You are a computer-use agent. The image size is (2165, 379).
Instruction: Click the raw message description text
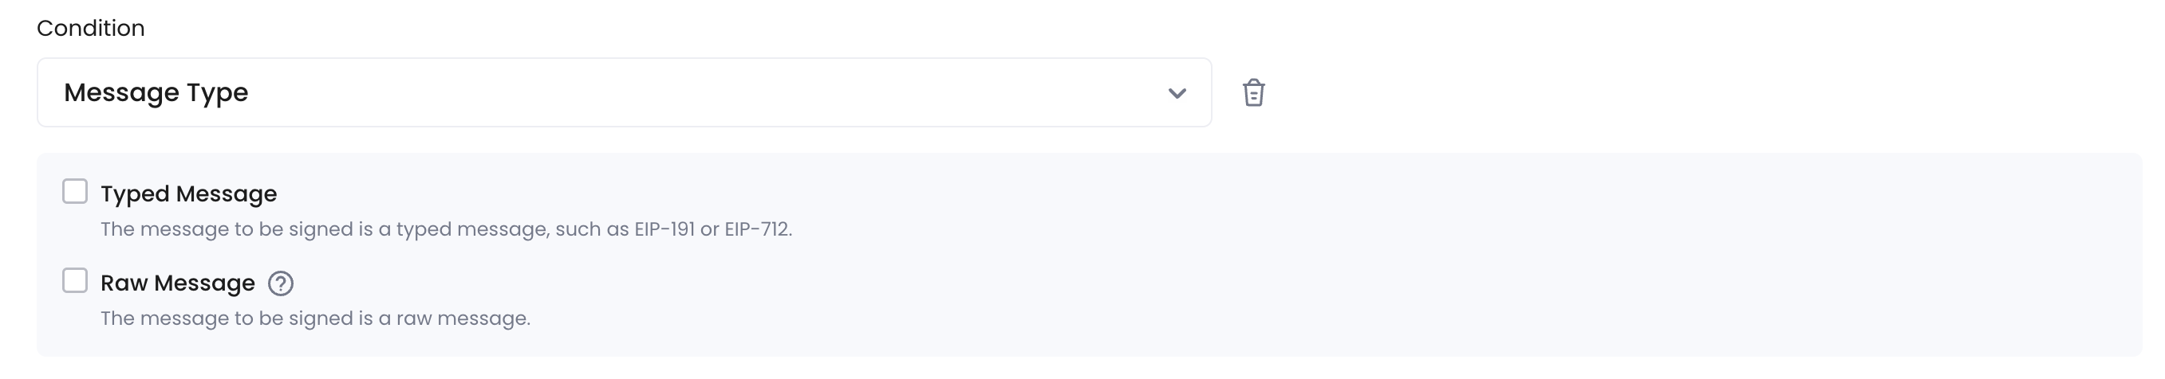click(315, 318)
